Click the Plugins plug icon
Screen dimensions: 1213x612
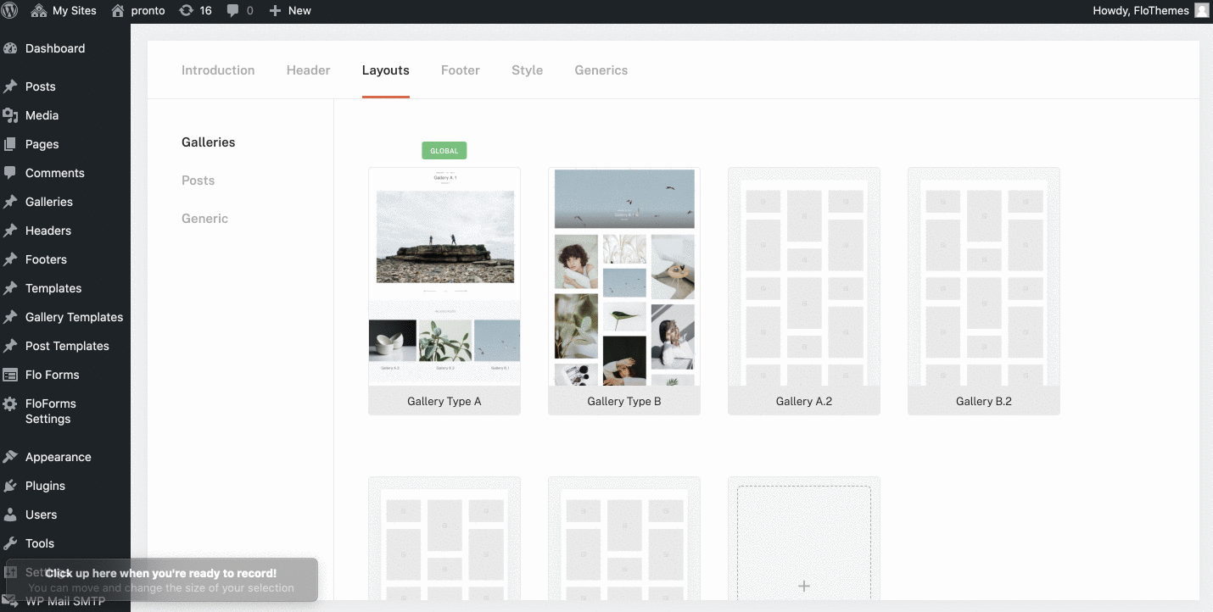point(10,486)
